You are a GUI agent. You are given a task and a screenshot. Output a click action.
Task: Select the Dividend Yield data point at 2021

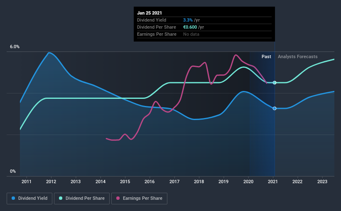(x=275, y=108)
